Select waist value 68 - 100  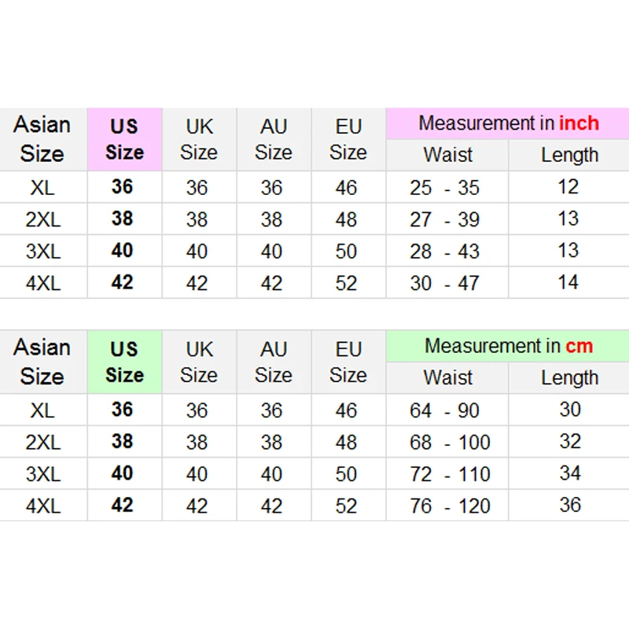(450, 442)
